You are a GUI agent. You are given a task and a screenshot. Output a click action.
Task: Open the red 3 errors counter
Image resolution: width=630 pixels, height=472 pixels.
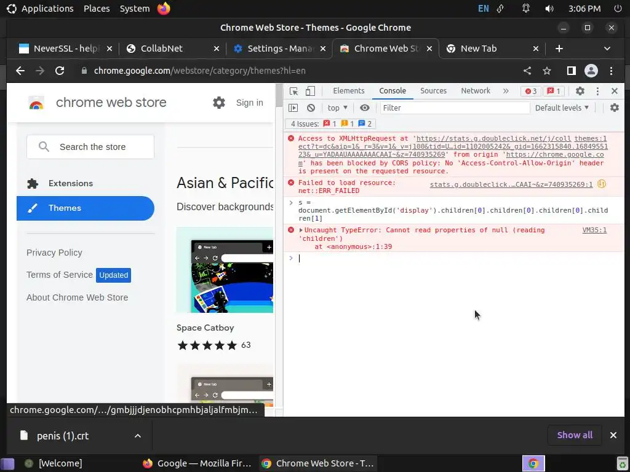(531, 91)
